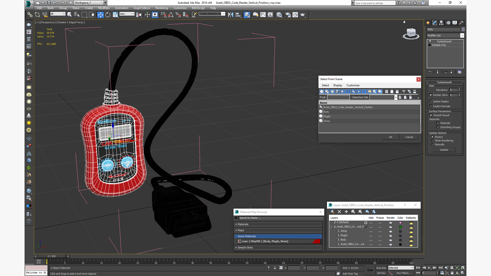The height and width of the screenshot is (276, 491).
Task: Open Select by Name tool in main toolbar
Action: coord(76,15)
